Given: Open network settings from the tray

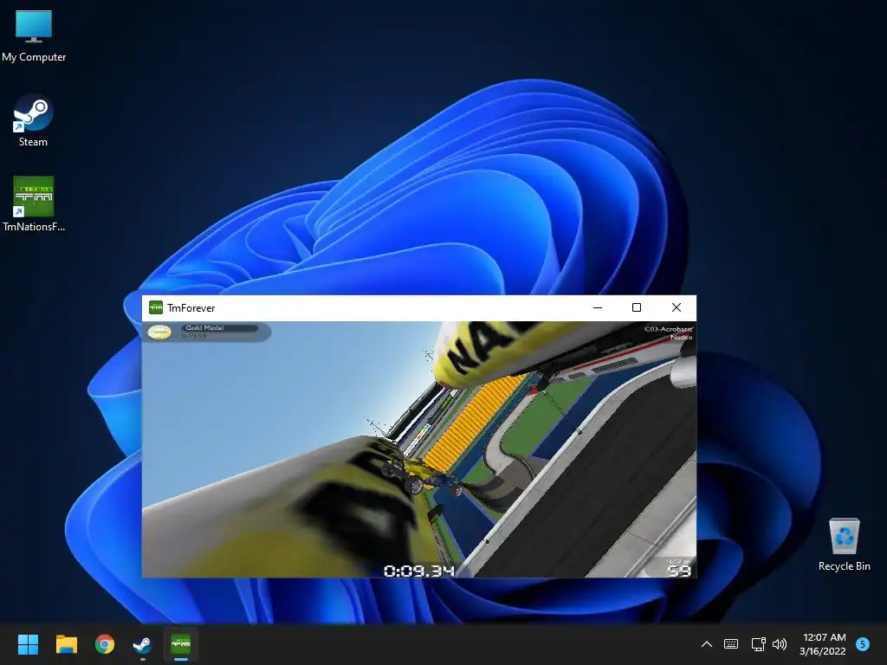Looking at the screenshot, I should coord(758,644).
